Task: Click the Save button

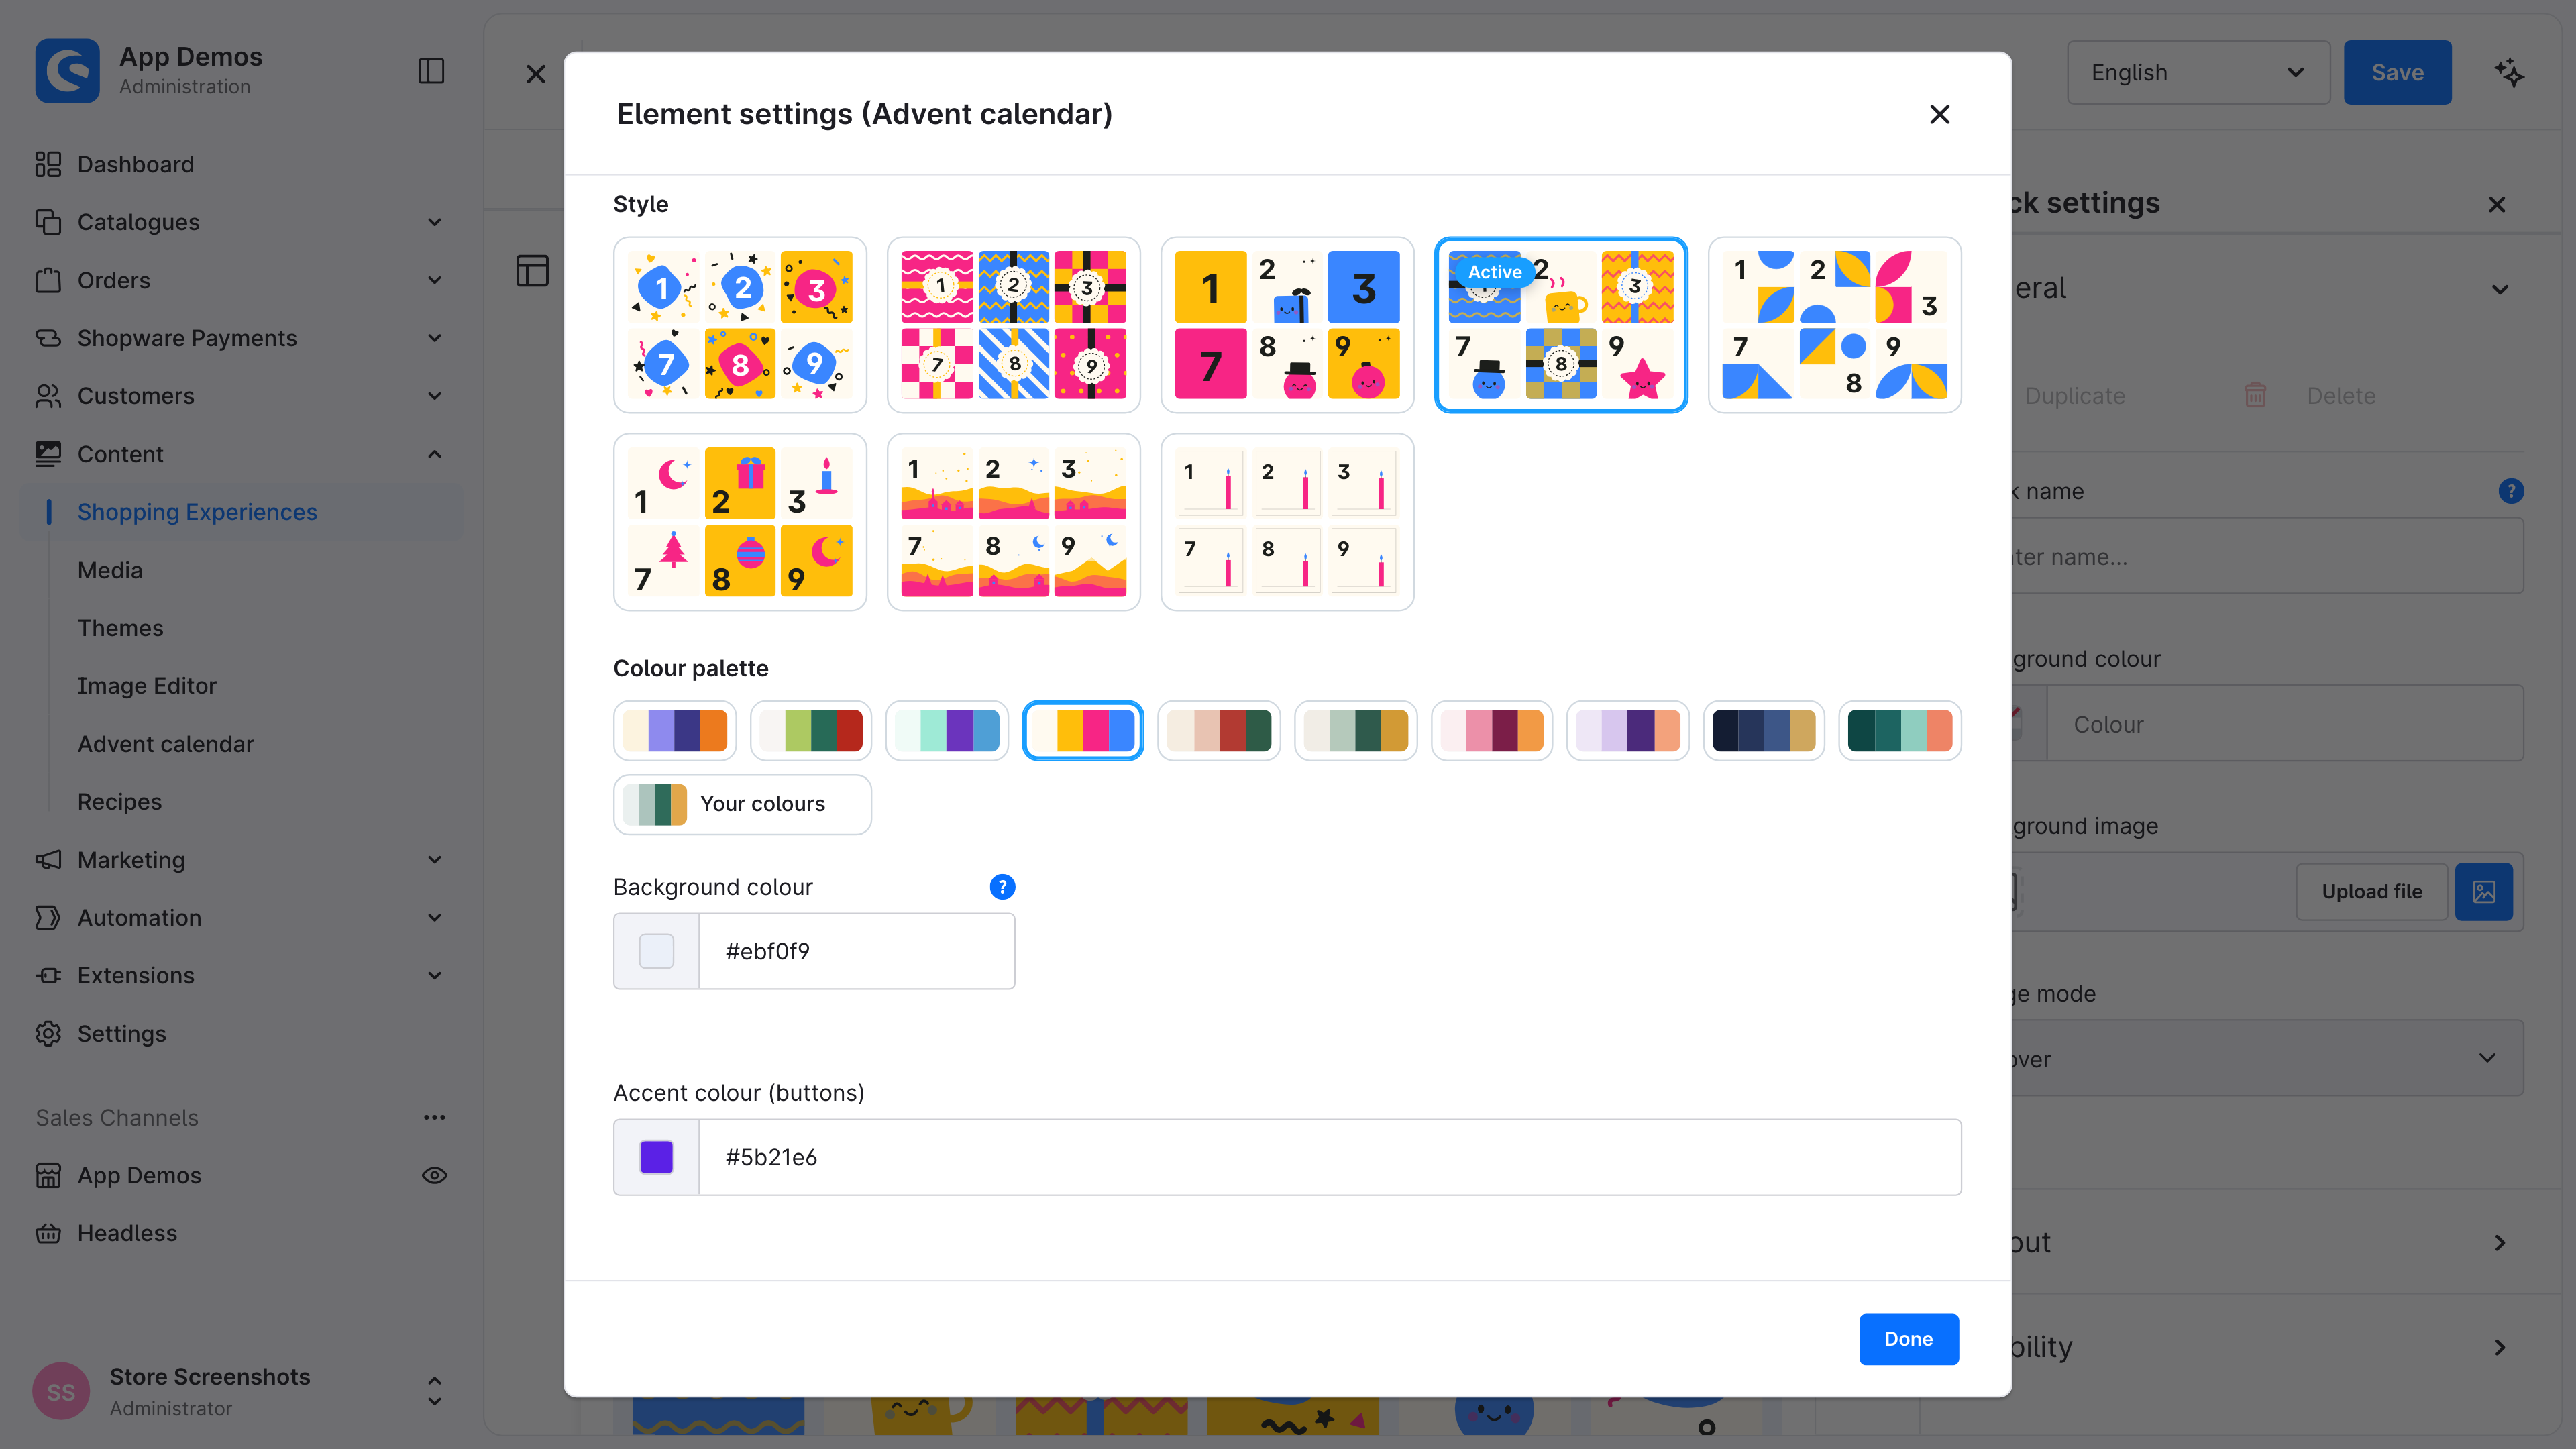Action: point(2397,73)
